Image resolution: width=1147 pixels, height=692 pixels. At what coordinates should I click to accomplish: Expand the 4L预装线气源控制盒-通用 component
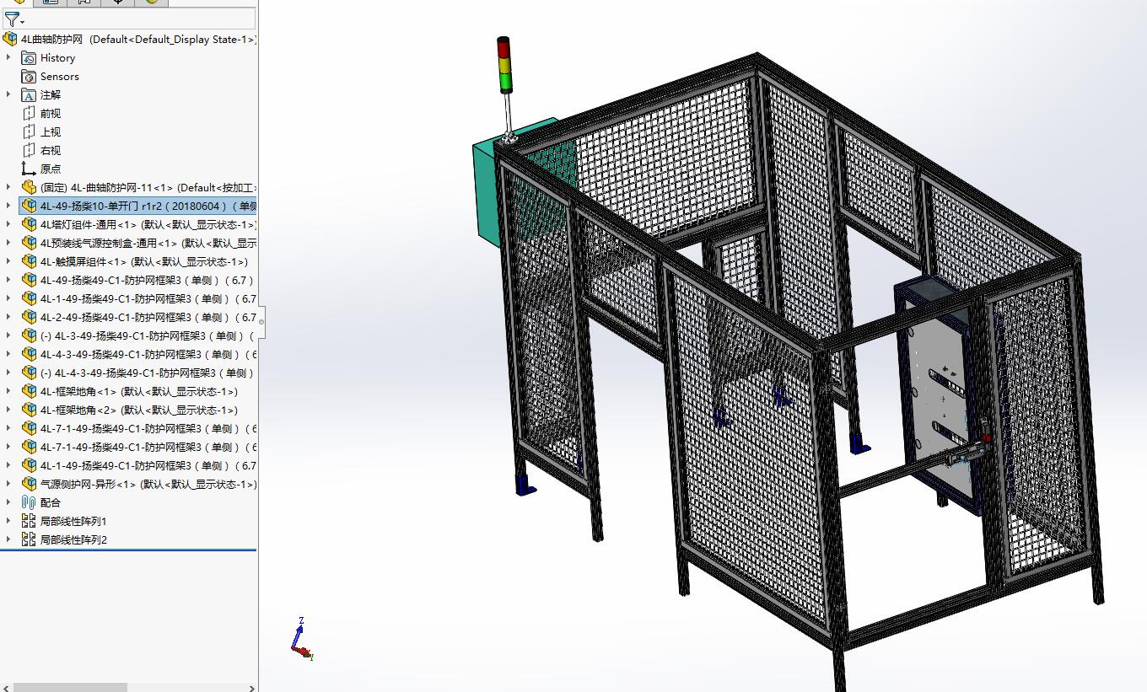pyautogui.click(x=8, y=244)
